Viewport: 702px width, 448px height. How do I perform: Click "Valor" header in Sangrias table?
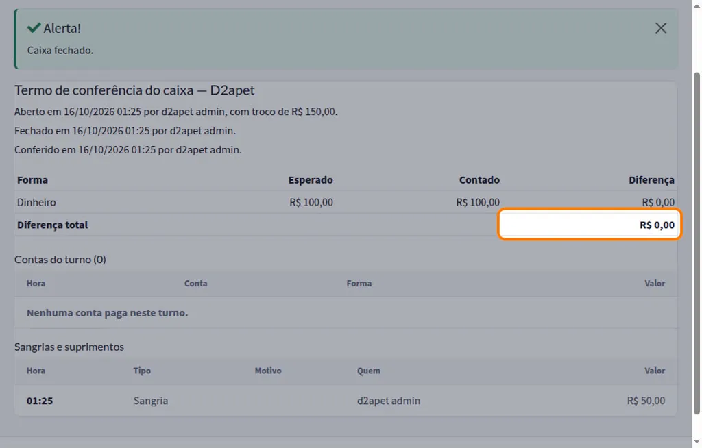[x=655, y=371]
